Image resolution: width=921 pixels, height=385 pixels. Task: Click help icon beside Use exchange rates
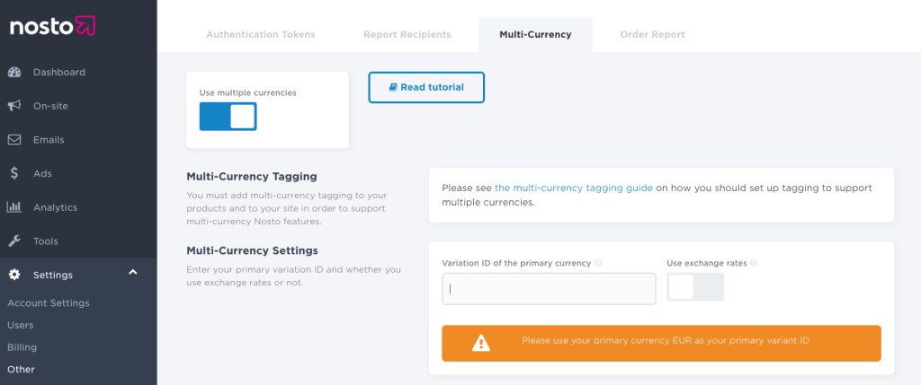754,263
